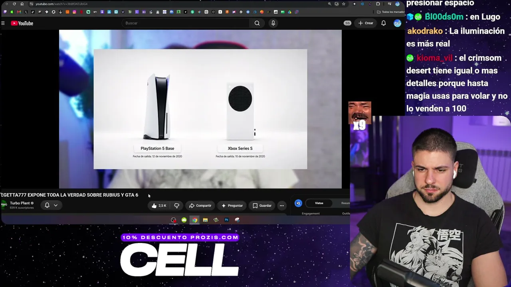The image size is (511, 287).
Task: Focus the youtube.com address bar
Action: click(176, 4)
